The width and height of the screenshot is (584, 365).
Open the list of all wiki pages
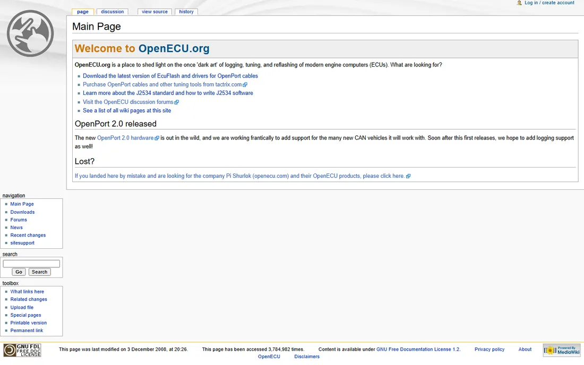[127, 110]
